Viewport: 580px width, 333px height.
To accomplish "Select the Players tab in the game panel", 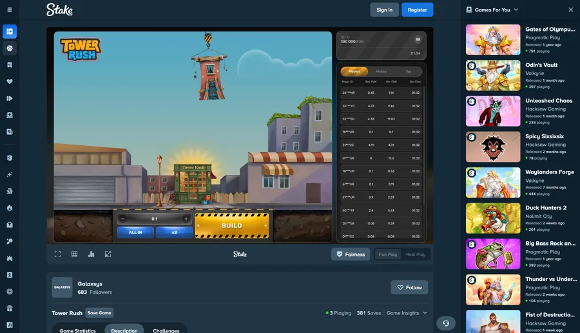I will click(354, 71).
